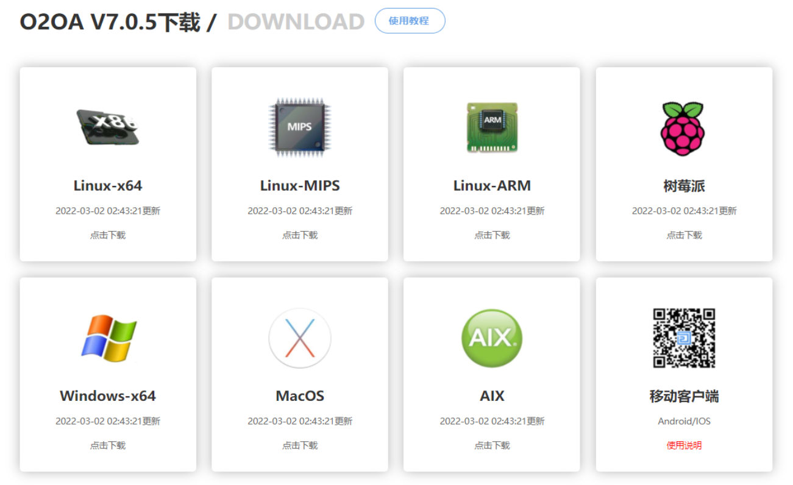Select the AIX title text
This screenshot has height=485, width=793.
(x=492, y=395)
